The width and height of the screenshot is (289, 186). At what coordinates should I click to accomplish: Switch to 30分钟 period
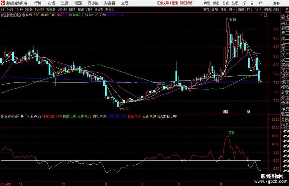coord(51,9)
